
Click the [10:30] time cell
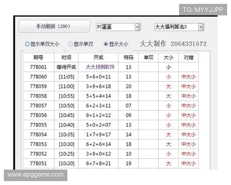pyautogui.click(x=66, y=144)
